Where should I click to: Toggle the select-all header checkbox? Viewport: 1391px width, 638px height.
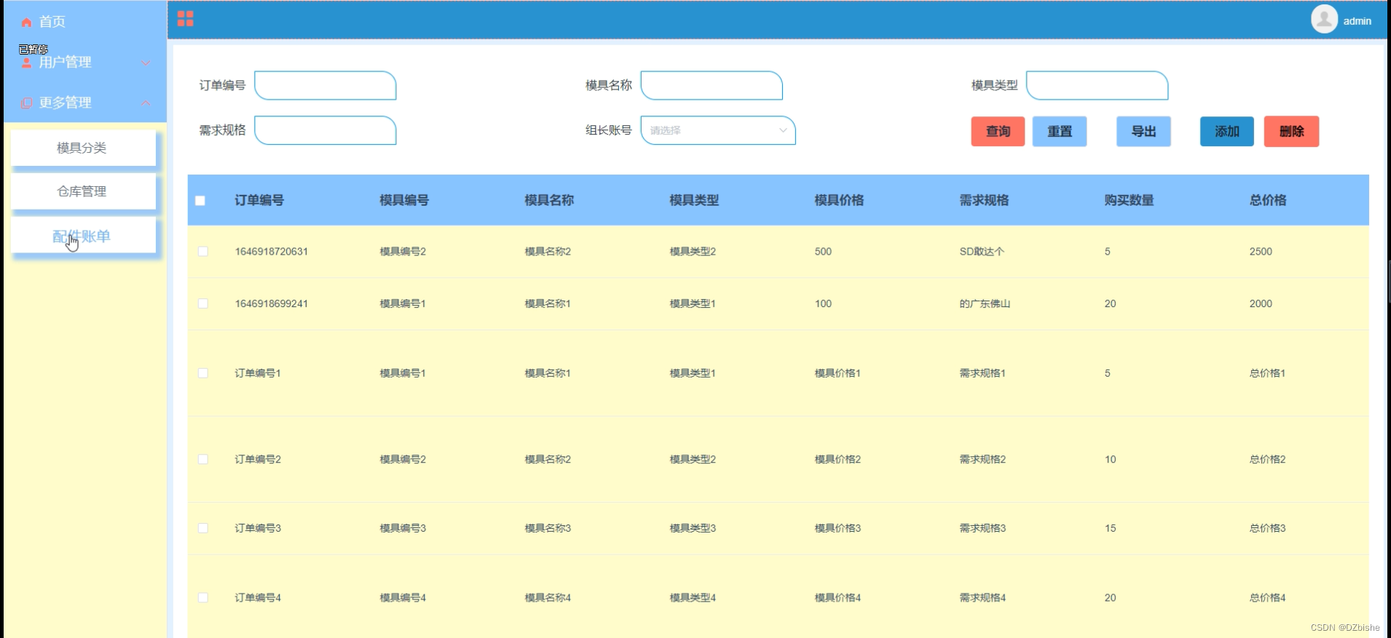(200, 200)
